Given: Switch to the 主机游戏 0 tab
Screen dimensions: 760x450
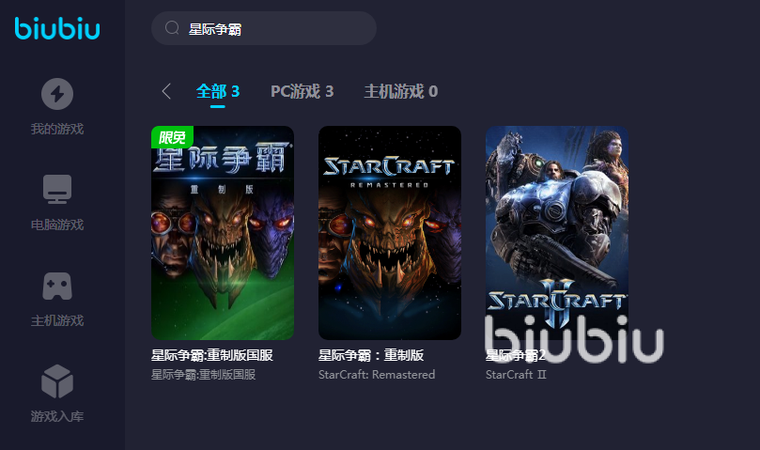Looking at the screenshot, I should 401,91.
